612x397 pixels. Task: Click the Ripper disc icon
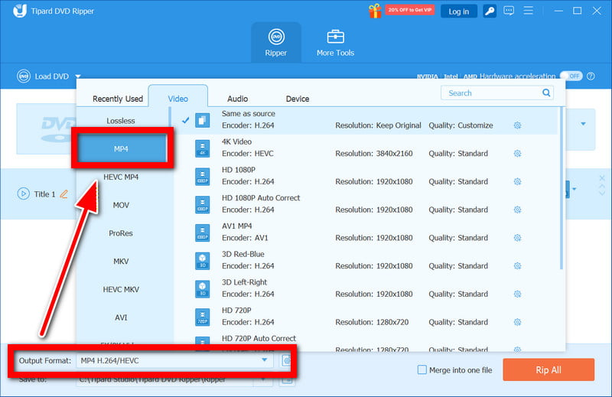(x=275, y=37)
